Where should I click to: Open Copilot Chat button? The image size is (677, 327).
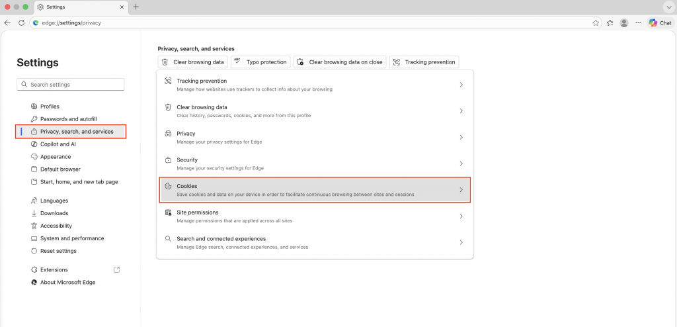click(x=660, y=23)
